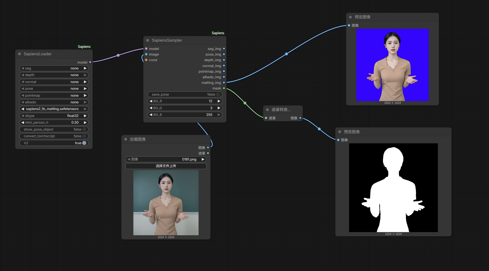Click the mask output port
Image resolution: width=489 pixels, height=271 pixels.
click(224, 88)
